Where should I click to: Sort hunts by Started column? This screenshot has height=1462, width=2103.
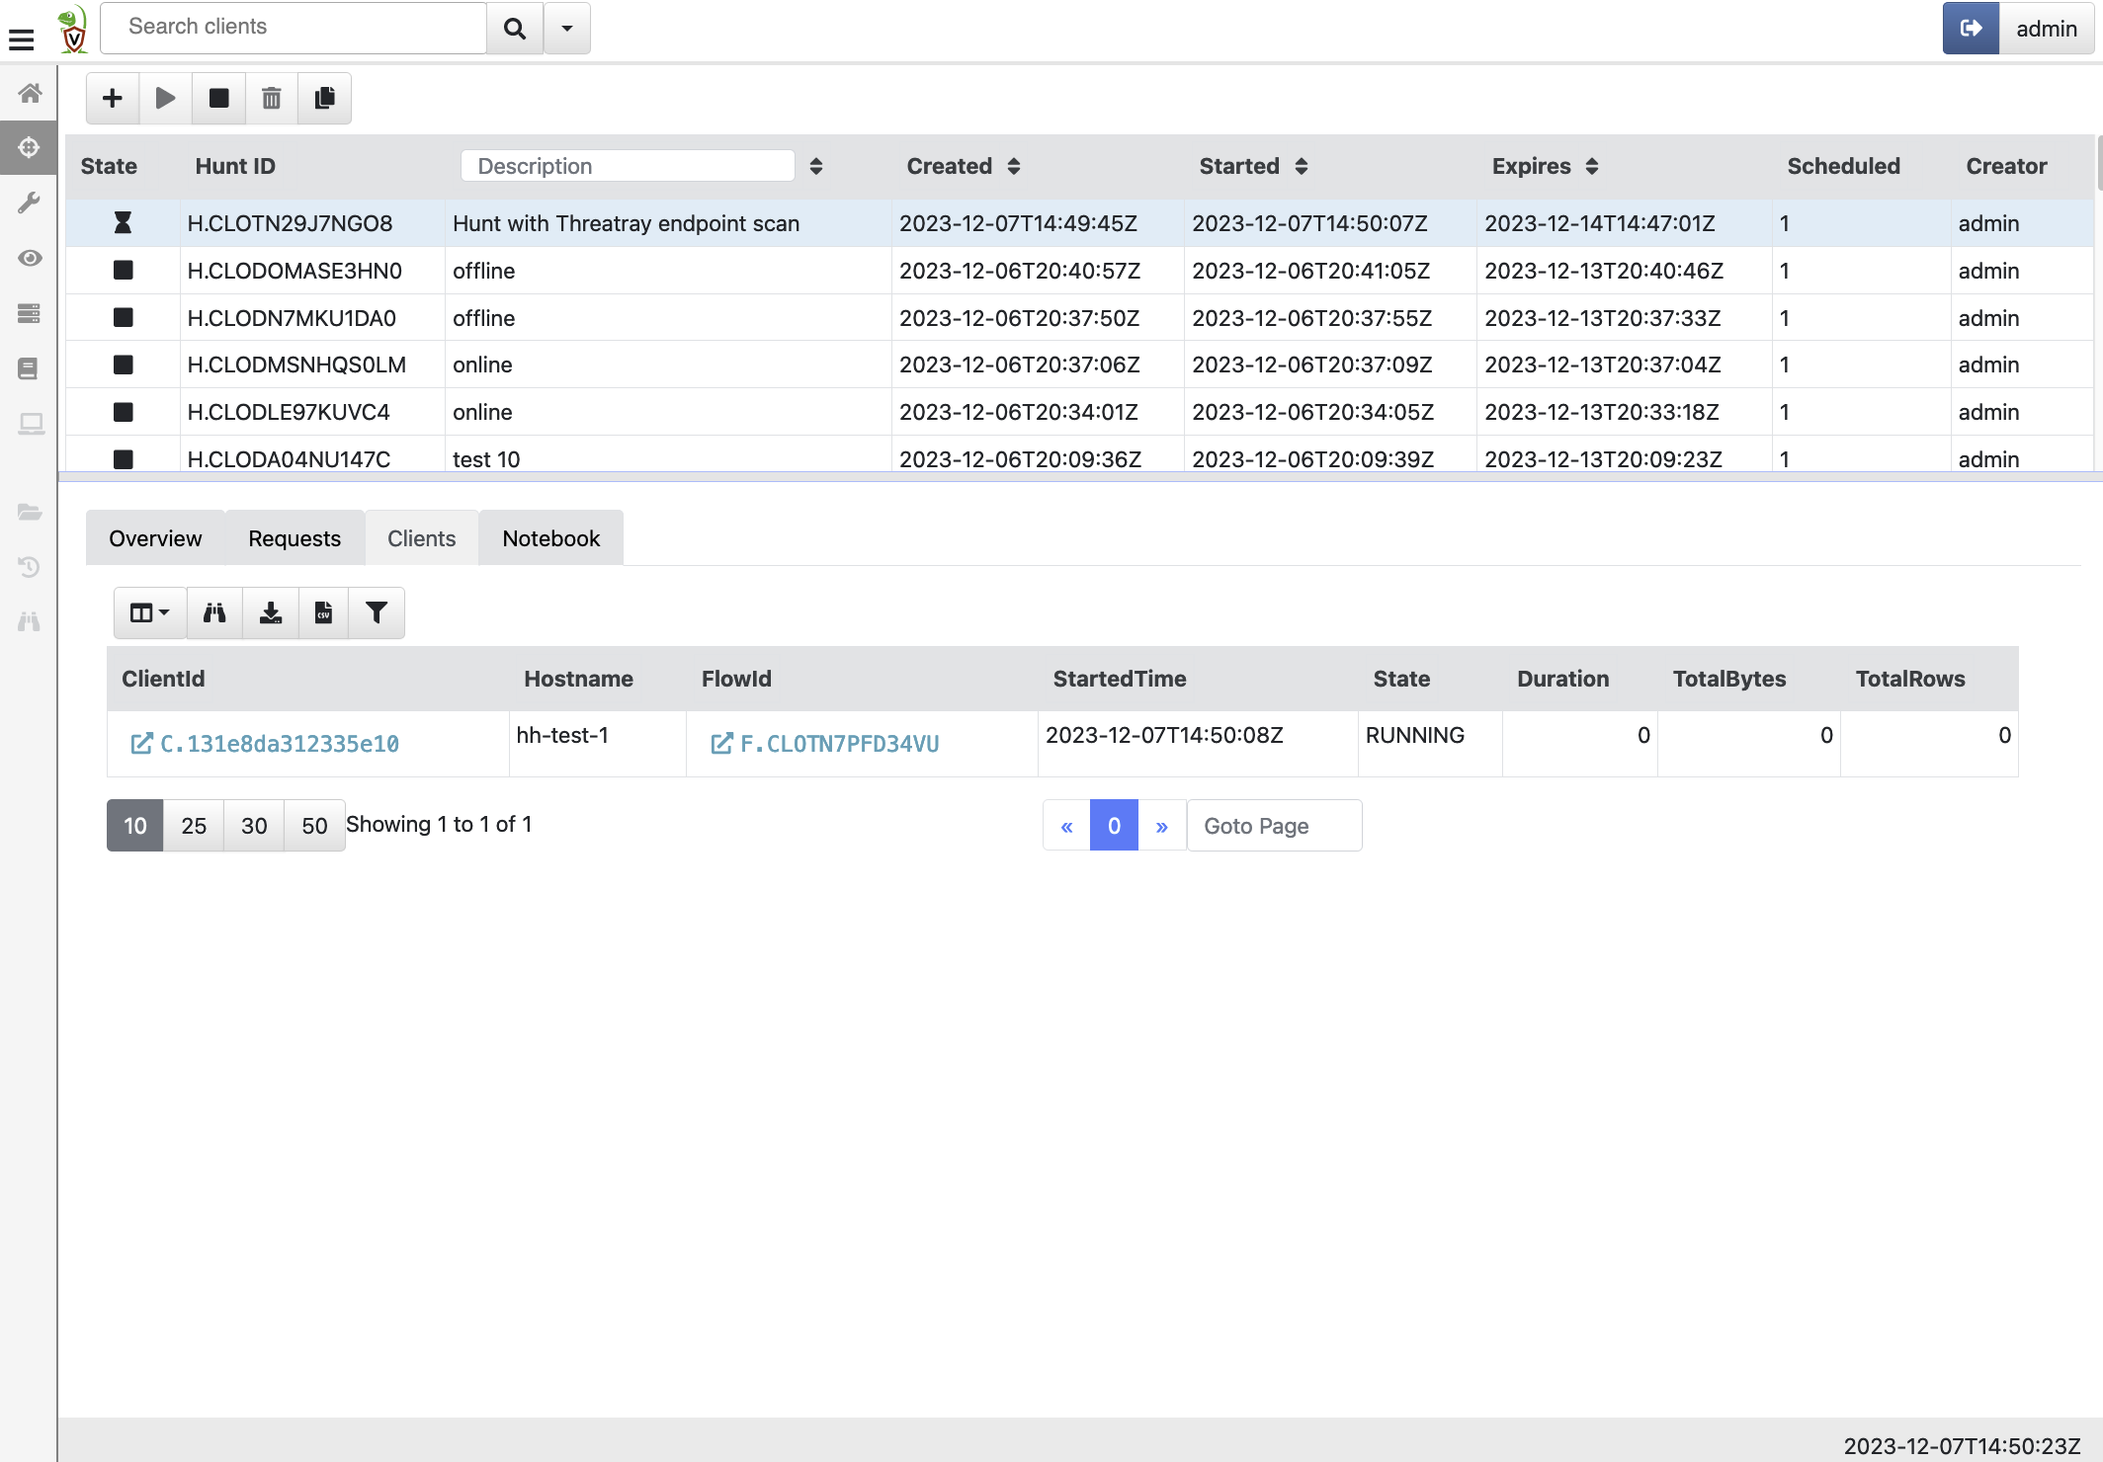(x=1302, y=166)
